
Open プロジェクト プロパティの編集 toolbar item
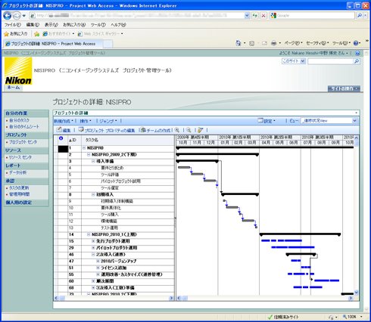107,130
